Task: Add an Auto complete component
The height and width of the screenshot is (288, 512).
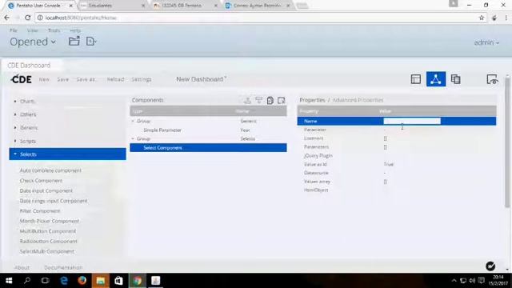Action: pos(50,170)
